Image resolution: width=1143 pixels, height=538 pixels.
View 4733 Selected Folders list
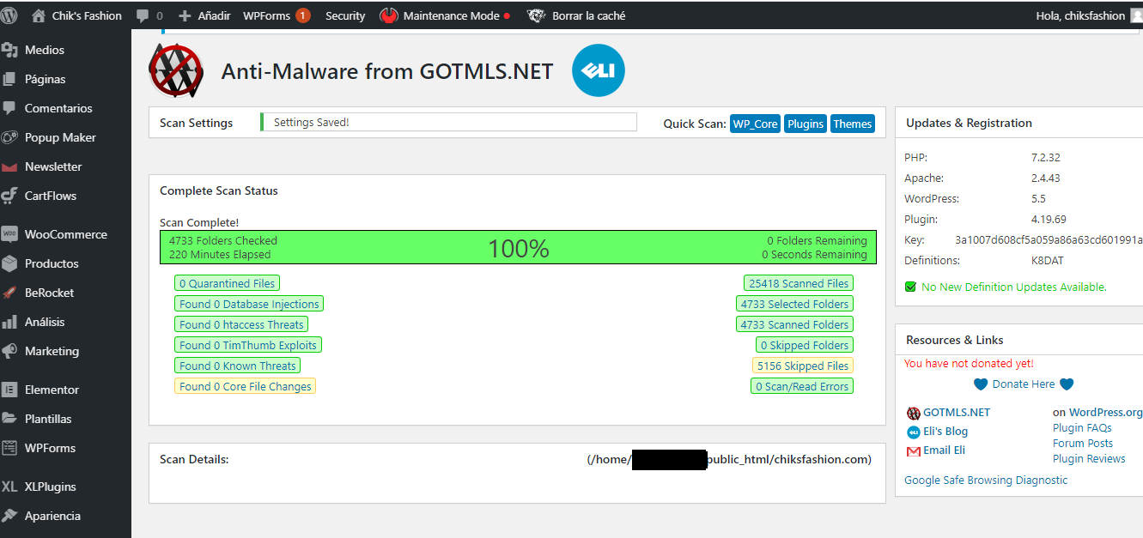point(794,304)
